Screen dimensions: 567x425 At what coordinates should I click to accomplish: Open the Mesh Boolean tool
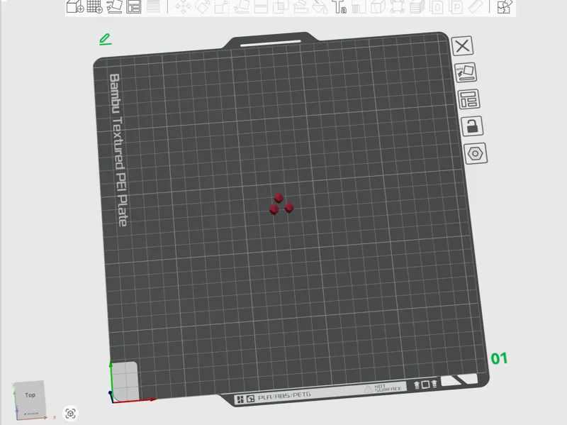click(x=280, y=6)
